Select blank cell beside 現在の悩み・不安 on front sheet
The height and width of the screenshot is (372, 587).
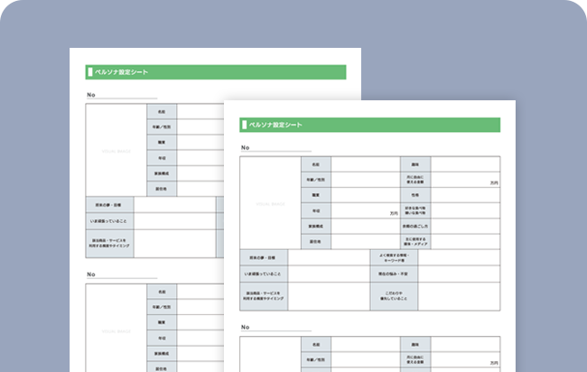pyautogui.click(x=459, y=274)
